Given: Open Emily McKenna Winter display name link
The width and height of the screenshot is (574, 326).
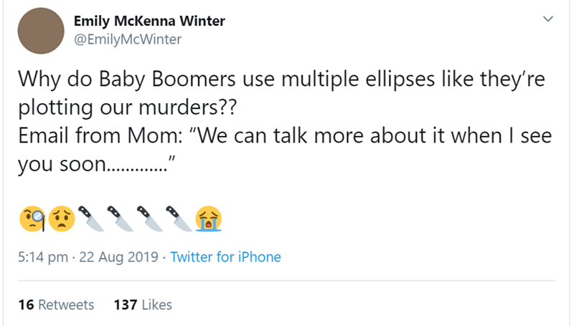Looking at the screenshot, I should [x=149, y=21].
